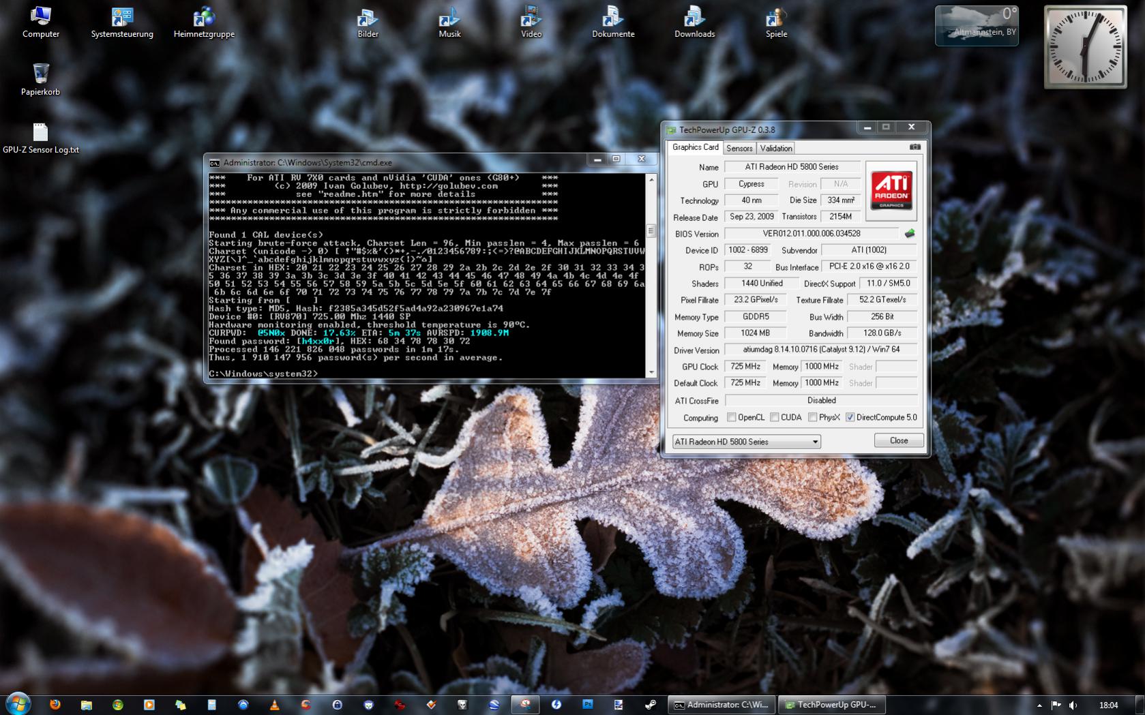
Task: Click the Device ID value 1002 - 6899
Action: point(748,250)
